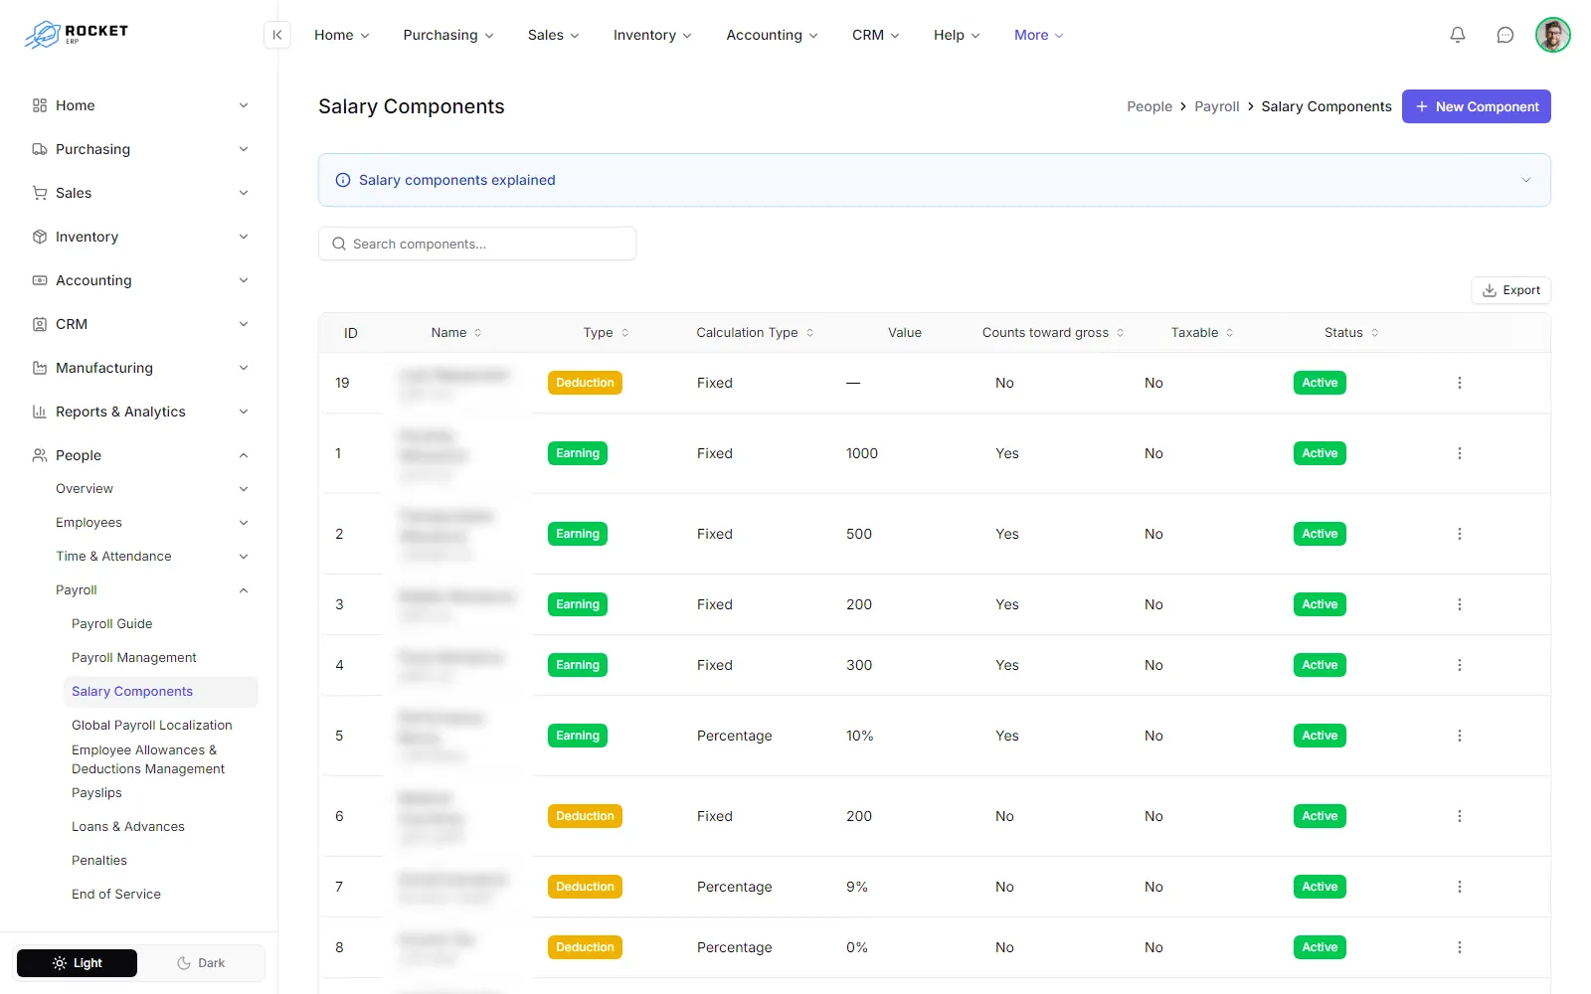Expand Purchasing in the sidebar
Viewport: 1591px width, 994px height.
coord(139,149)
